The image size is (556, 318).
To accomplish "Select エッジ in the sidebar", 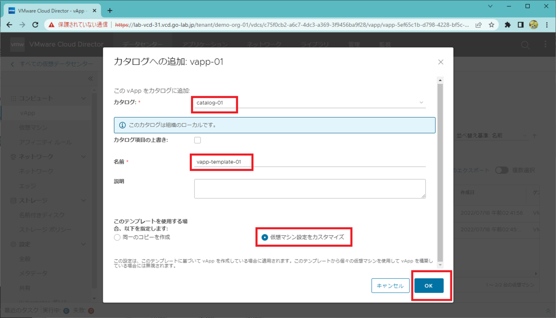I will (x=28, y=186).
